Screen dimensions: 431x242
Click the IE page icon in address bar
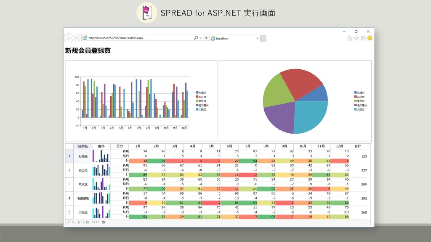85,38
